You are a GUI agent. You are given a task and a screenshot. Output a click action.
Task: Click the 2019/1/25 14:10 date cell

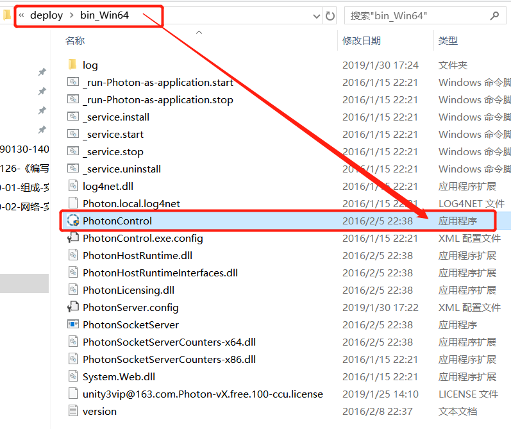[380, 394]
